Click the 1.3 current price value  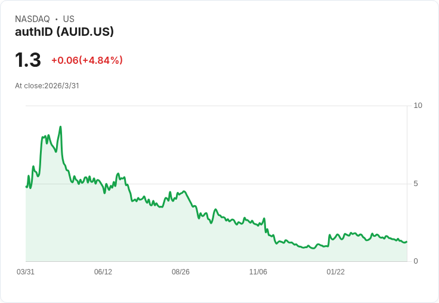pos(28,60)
